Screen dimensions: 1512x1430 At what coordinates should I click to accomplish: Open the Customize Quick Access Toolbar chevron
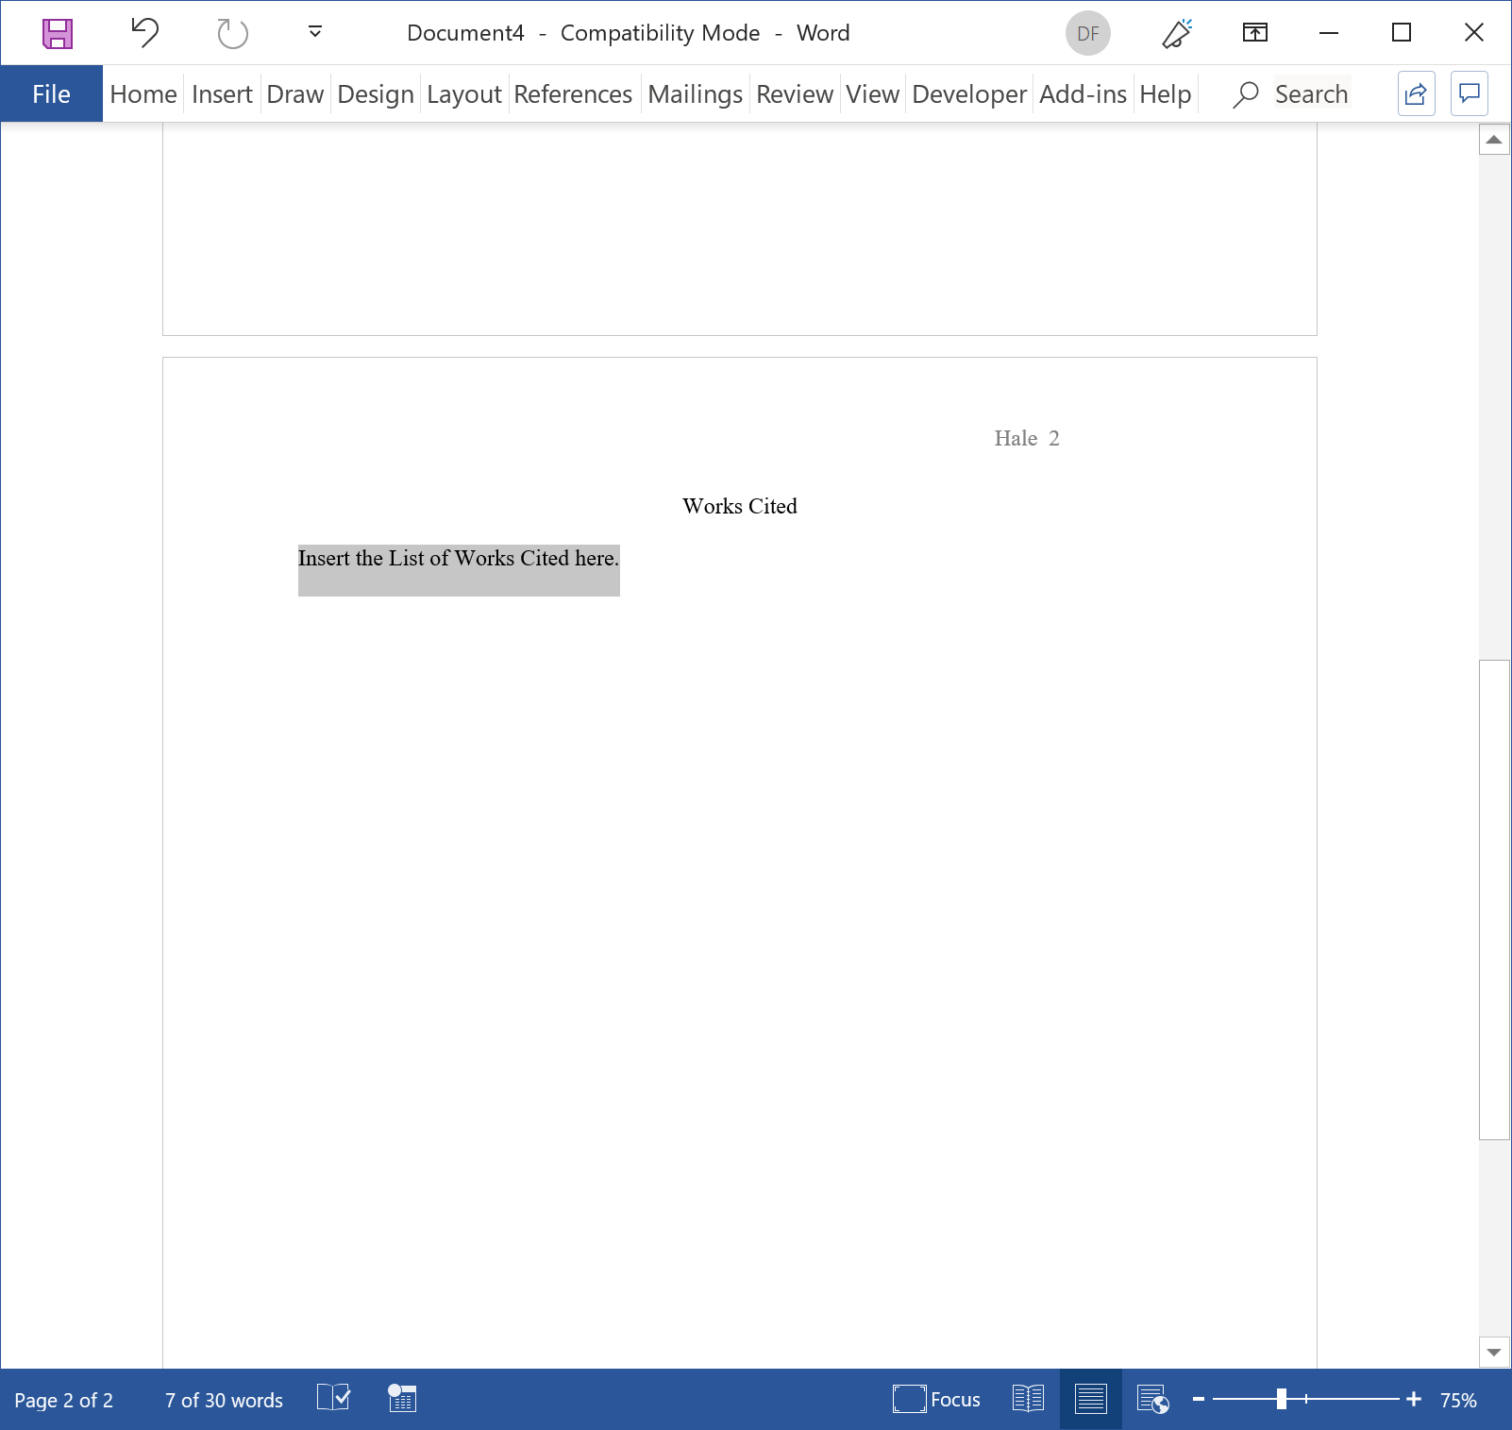[x=313, y=33]
